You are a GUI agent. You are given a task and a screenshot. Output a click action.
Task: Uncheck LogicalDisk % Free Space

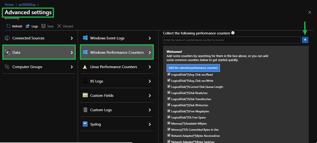(x=169, y=117)
